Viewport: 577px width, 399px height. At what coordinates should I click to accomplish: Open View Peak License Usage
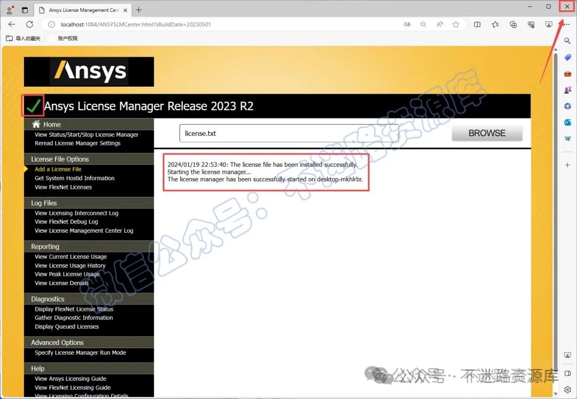[x=67, y=274]
